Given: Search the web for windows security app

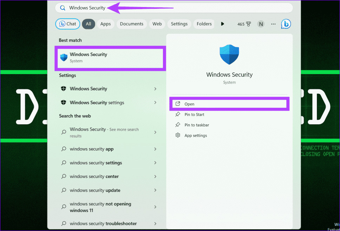Looking at the screenshot, I should pyautogui.click(x=108, y=149).
